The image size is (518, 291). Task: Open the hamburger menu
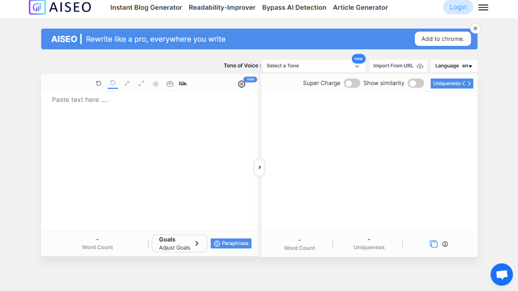point(483,8)
